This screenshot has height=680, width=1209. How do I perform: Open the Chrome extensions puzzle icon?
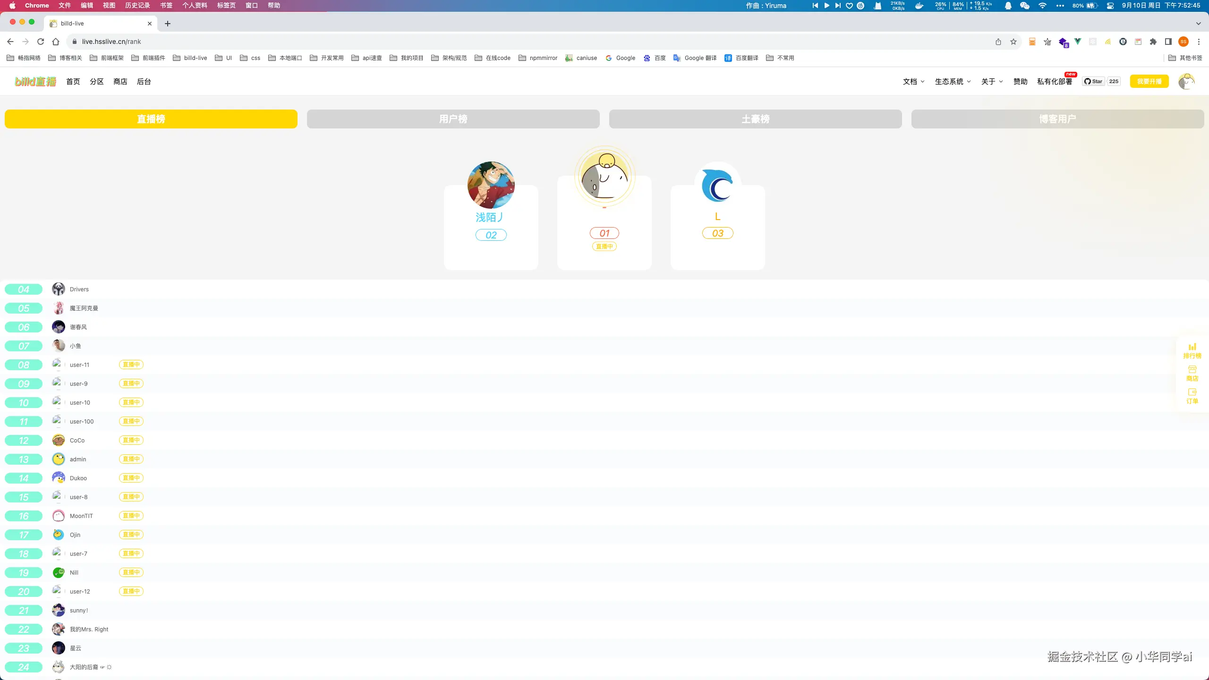(1153, 42)
